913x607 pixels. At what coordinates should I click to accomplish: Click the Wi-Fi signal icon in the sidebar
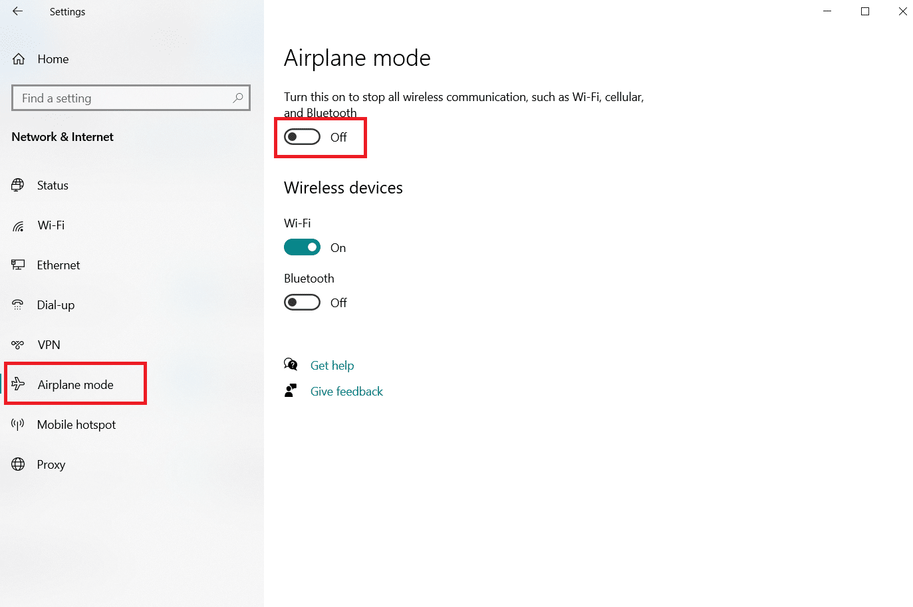coord(18,226)
